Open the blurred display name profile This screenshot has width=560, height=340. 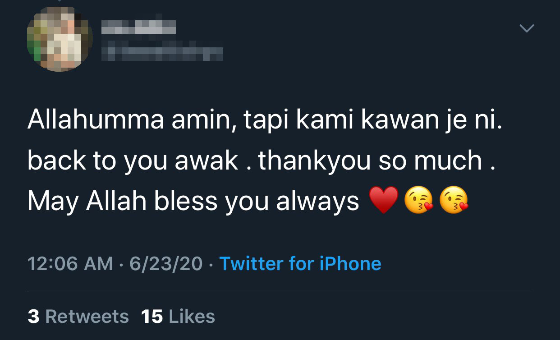[138, 27]
